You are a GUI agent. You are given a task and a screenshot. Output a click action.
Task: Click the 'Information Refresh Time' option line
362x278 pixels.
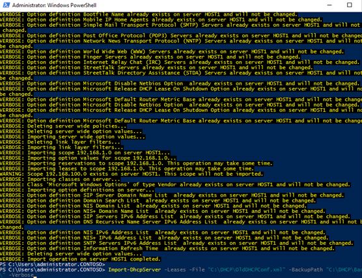point(167,248)
